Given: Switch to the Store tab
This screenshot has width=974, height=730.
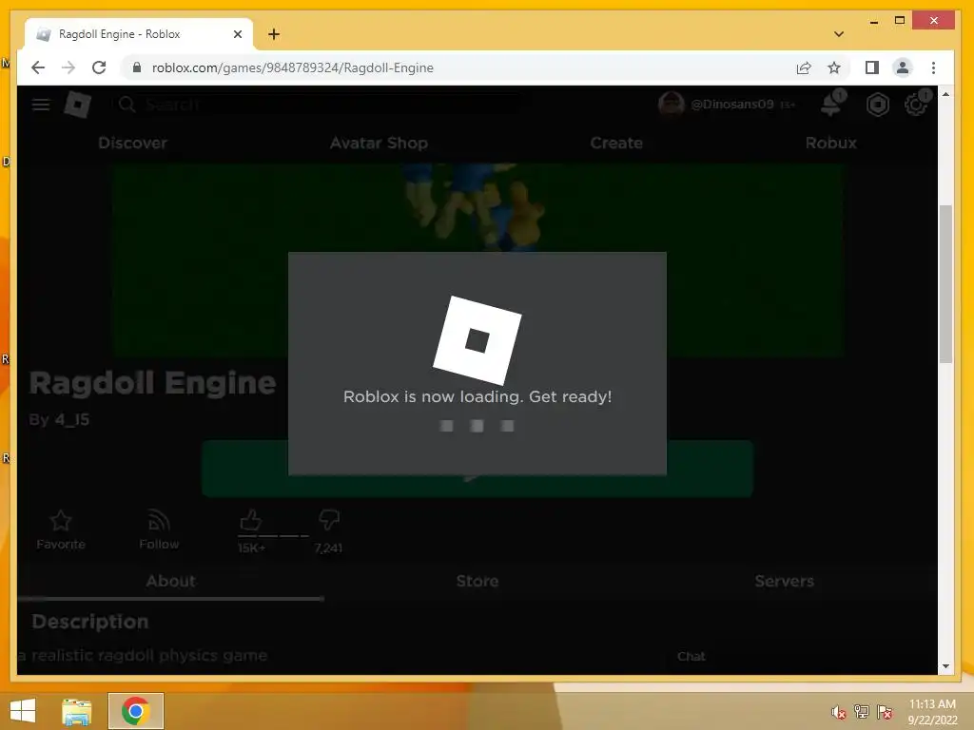Looking at the screenshot, I should coord(477,581).
